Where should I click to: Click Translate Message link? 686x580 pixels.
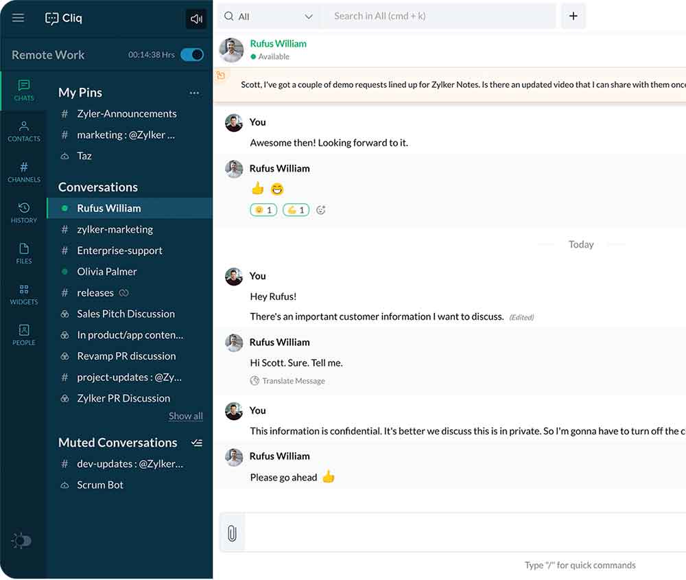click(294, 381)
